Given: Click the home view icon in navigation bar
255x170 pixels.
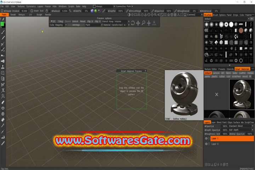Looking at the screenshot, I should tap(169, 15).
